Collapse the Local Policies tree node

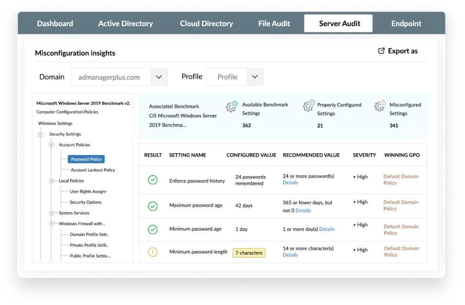pyautogui.click(x=51, y=181)
